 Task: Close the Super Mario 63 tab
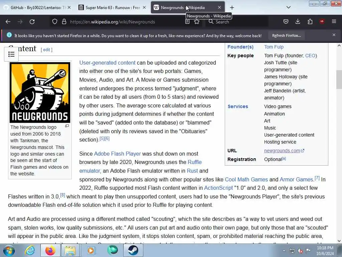pos(144,7)
